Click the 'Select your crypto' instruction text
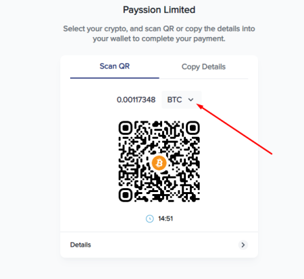 click(159, 34)
